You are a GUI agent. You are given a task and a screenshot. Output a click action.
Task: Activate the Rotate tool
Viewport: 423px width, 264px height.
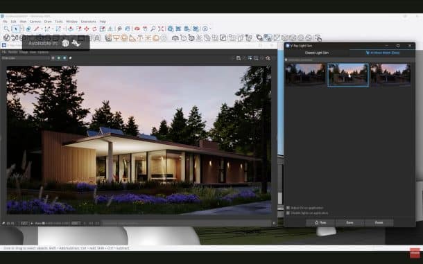pos(94,28)
